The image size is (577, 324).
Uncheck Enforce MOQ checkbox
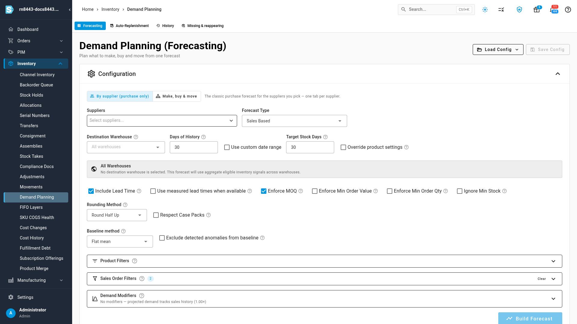[x=264, y=191]
